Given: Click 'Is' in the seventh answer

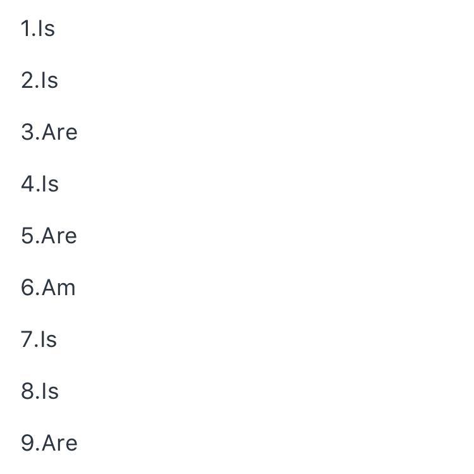Looking at the screenshot, I should (x=49, y=339).
